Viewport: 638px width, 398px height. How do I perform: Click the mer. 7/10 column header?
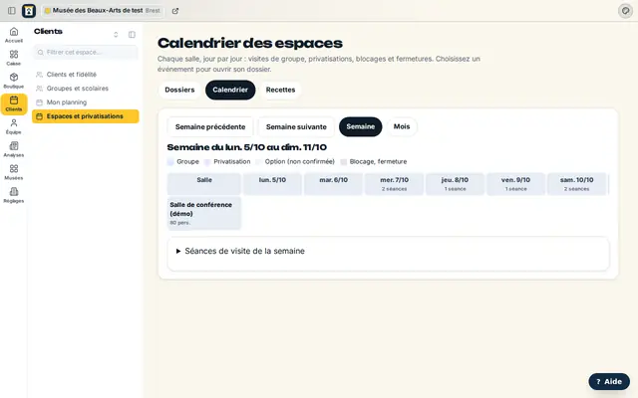395,184
